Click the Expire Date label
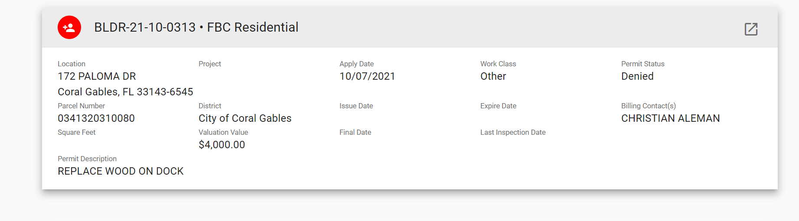This screenshot has height=221, width=799. pyautogui.click(x=498, y=106)
